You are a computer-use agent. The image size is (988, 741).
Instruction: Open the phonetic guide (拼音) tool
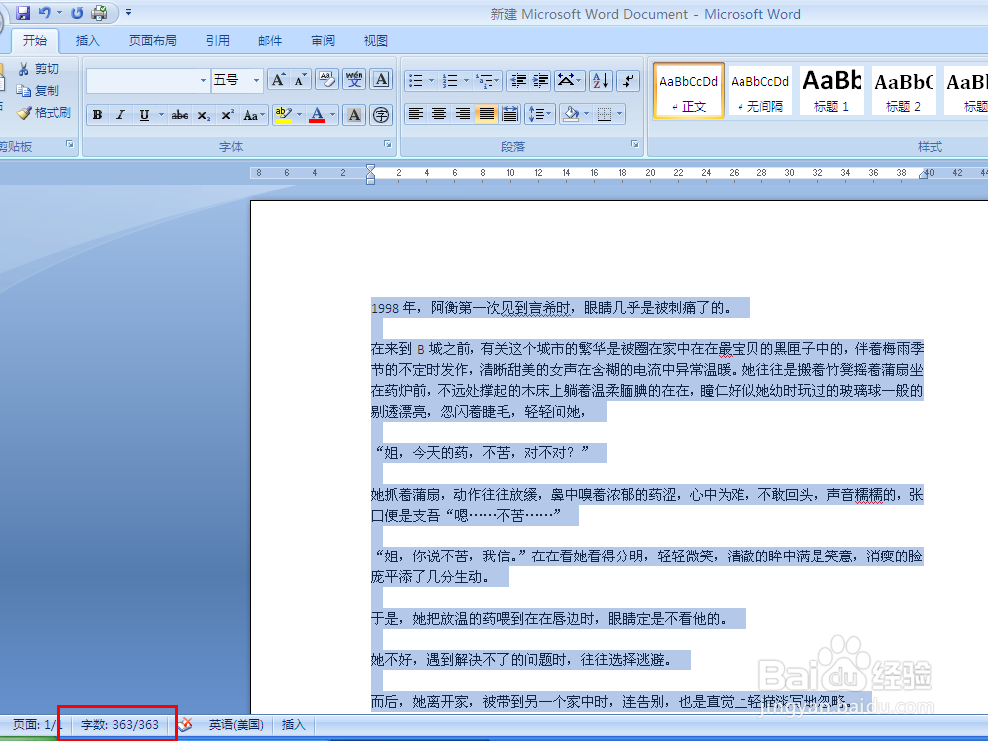click(355, 79)
